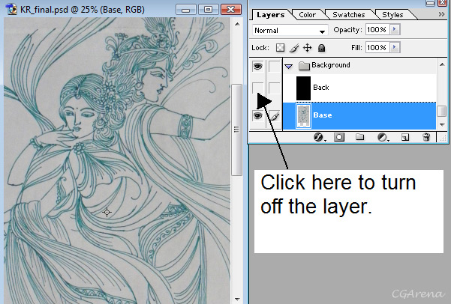Toggle link box of Back layer
The height and width of the screenshot is (304, 451).
[274, 88]
